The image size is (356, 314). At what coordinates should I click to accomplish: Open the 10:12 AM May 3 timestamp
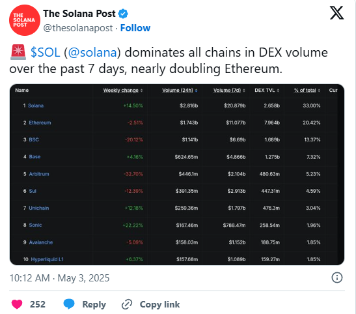[x=59, y=278]
